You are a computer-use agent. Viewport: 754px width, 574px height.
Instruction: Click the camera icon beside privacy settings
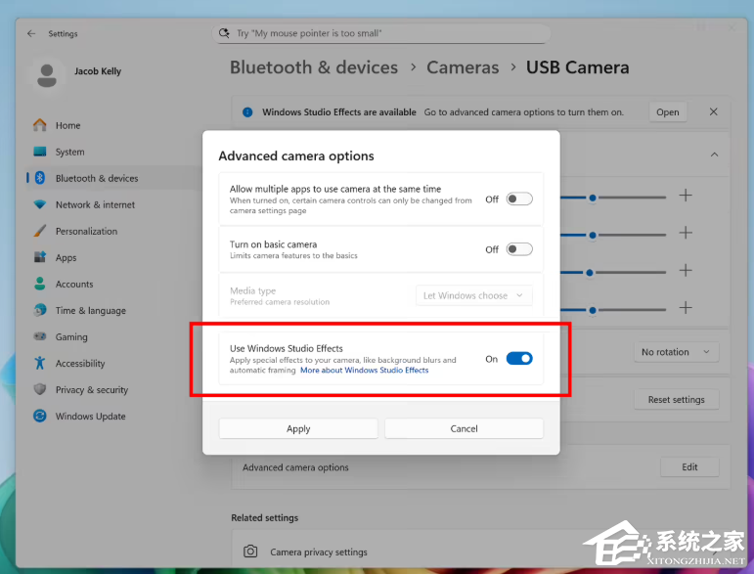pyautogui.click(x=250, y=552)
